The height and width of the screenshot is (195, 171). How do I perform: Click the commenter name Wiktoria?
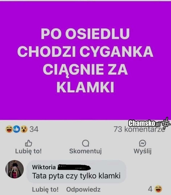coord(44,167)
